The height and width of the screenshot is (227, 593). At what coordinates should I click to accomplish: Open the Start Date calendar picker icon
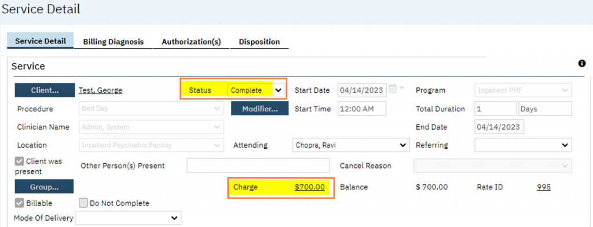pos(393,89)
